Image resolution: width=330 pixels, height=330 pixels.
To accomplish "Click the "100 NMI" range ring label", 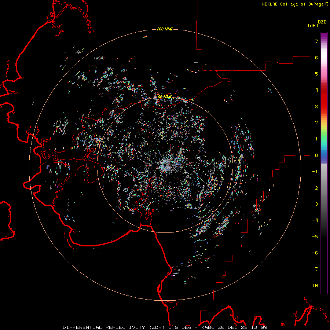I will (165, 29).
